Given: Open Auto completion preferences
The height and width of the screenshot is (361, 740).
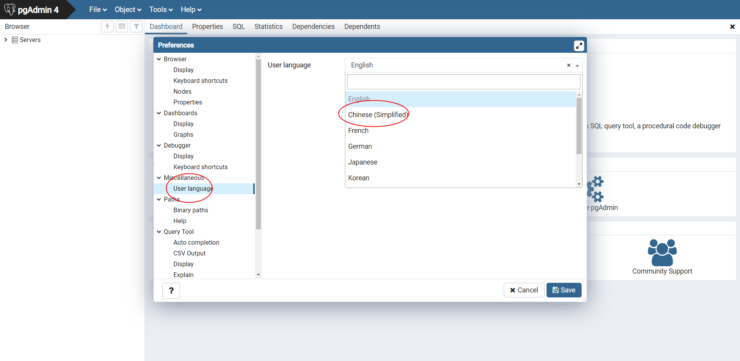Looking at the screenshot, I should click(x=196, y=242).
